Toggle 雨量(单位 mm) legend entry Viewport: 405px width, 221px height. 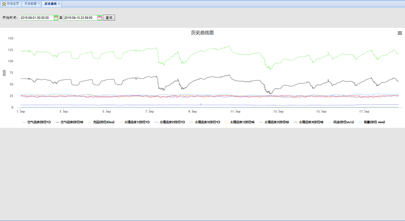374,122
